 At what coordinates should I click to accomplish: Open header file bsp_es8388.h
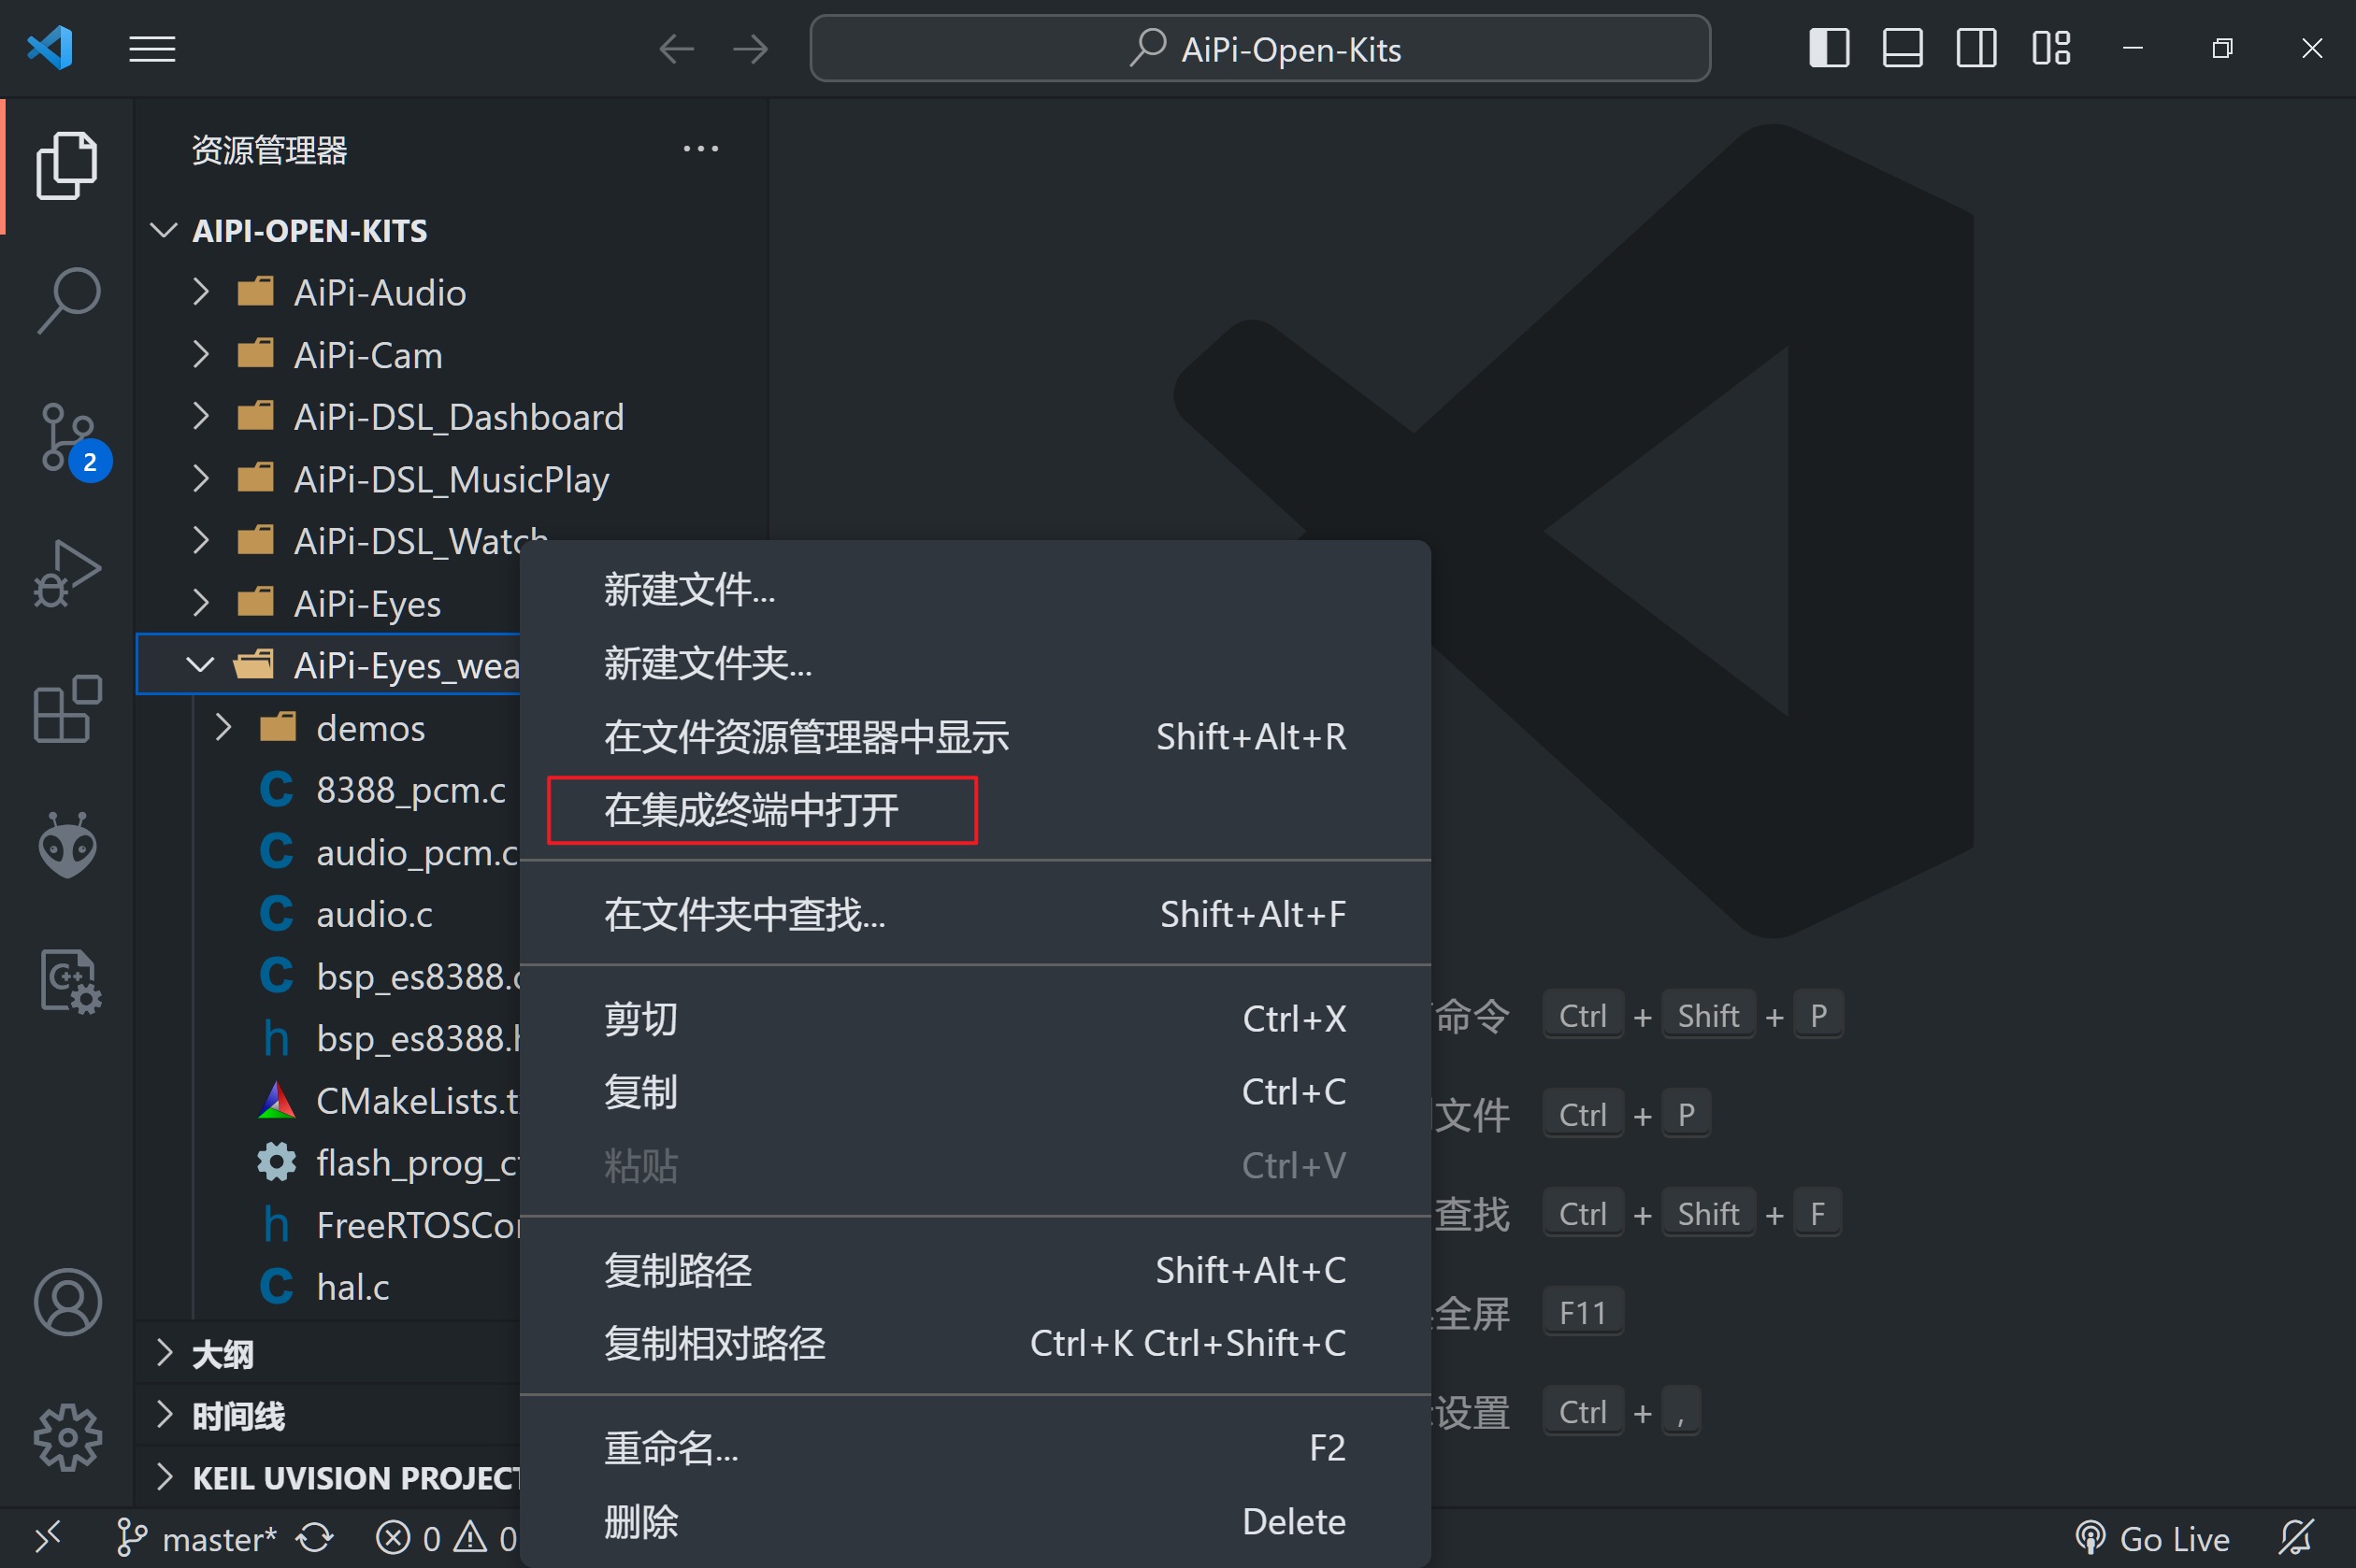328,1038
